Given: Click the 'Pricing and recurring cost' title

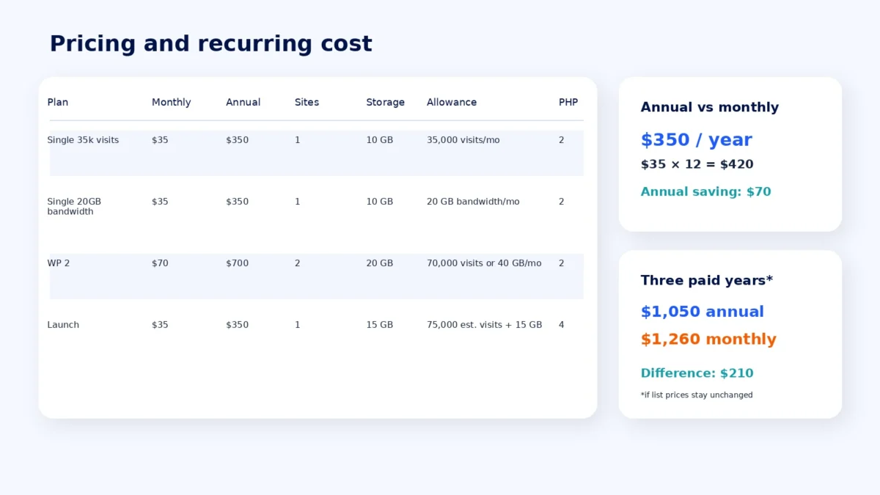Looking at the screenshot, I should tap(210, 44).
